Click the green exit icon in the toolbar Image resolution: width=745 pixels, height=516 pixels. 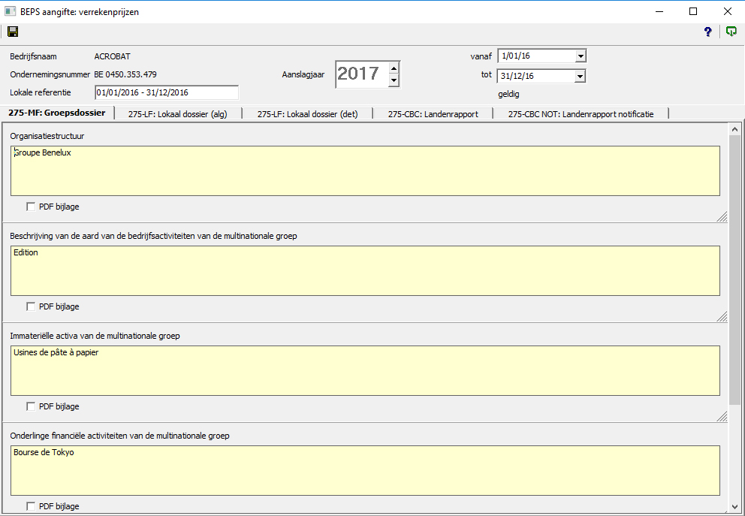tap(731, 32)
